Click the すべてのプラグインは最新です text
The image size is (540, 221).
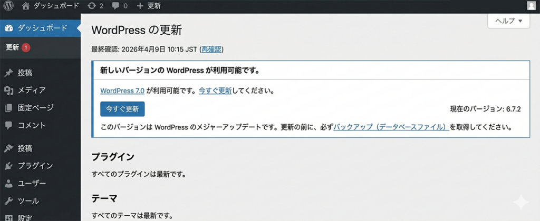click(x=139, y=174)
